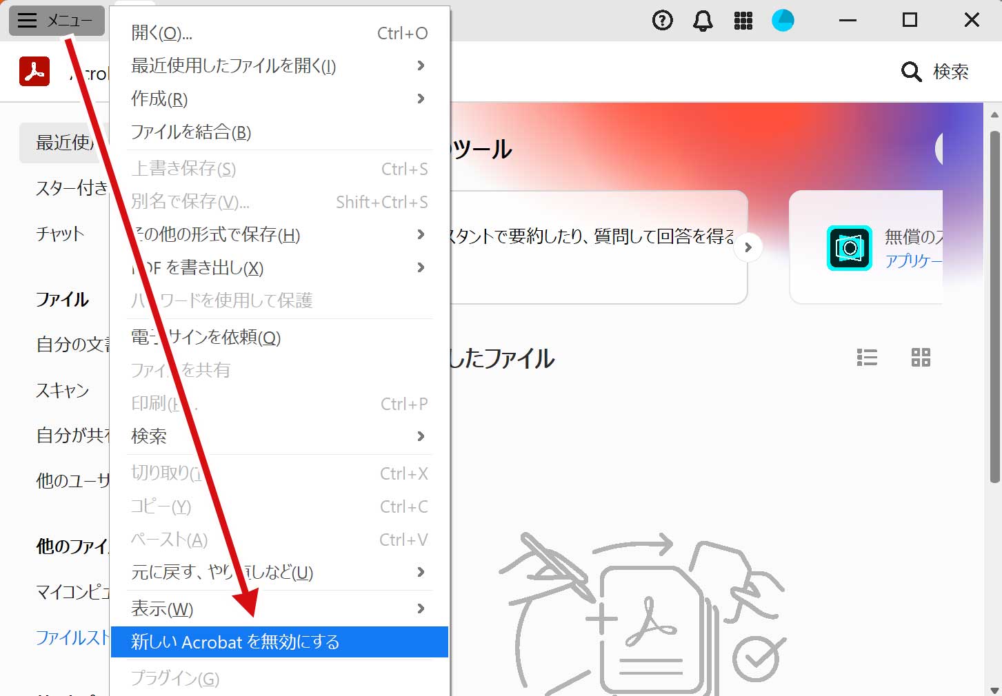Expand PDF を書き出し(X) submenu arrow
Screen dimensions: 1002x696
pyautogui.click(x=421, y=267)
